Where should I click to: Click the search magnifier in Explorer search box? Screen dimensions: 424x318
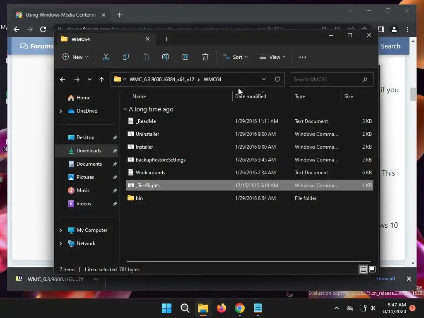365,79
